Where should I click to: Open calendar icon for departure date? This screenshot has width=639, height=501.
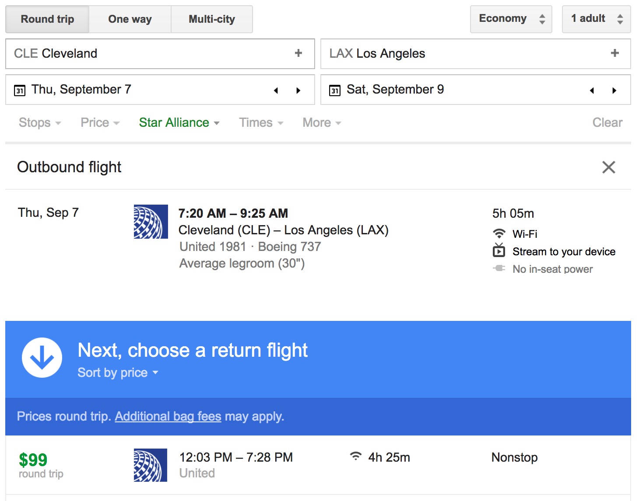click(x=20, y=90)
